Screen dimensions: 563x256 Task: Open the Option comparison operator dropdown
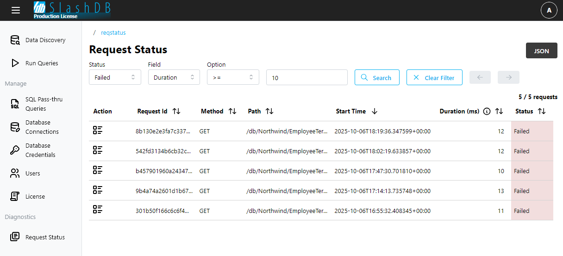(x=233, y=77)
